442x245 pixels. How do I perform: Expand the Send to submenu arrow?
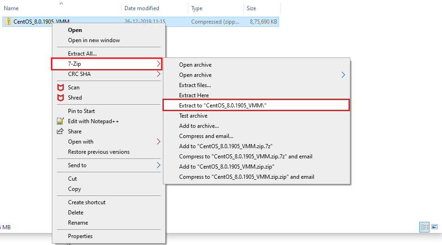point(158,165)
